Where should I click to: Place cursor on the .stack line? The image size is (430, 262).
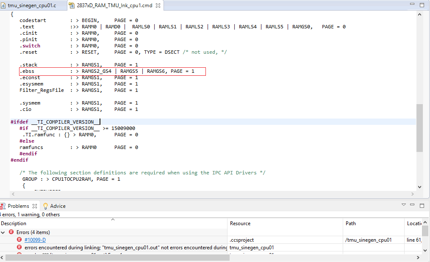pyautogui.click(x=79, y=65)
